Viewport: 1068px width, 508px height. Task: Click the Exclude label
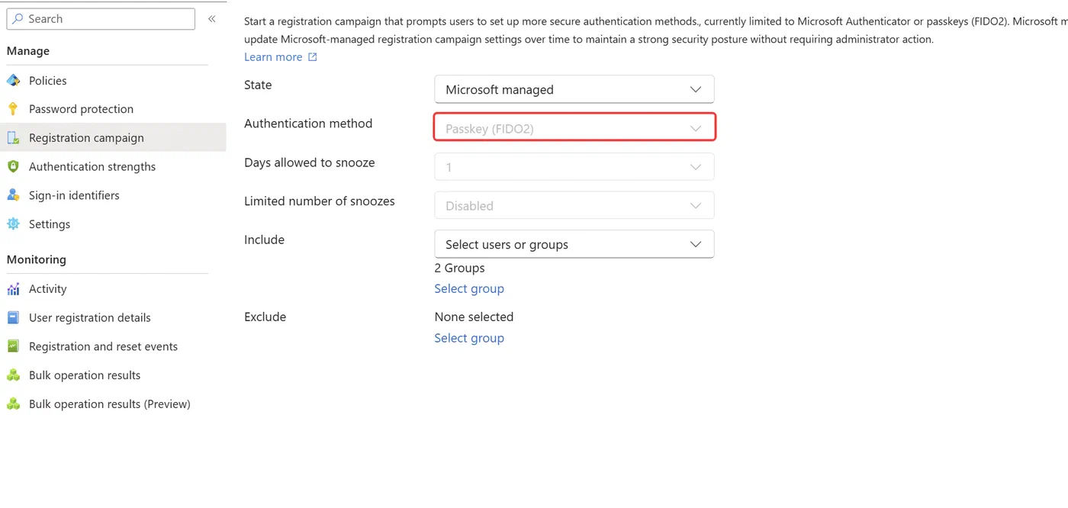click(265, 317)
